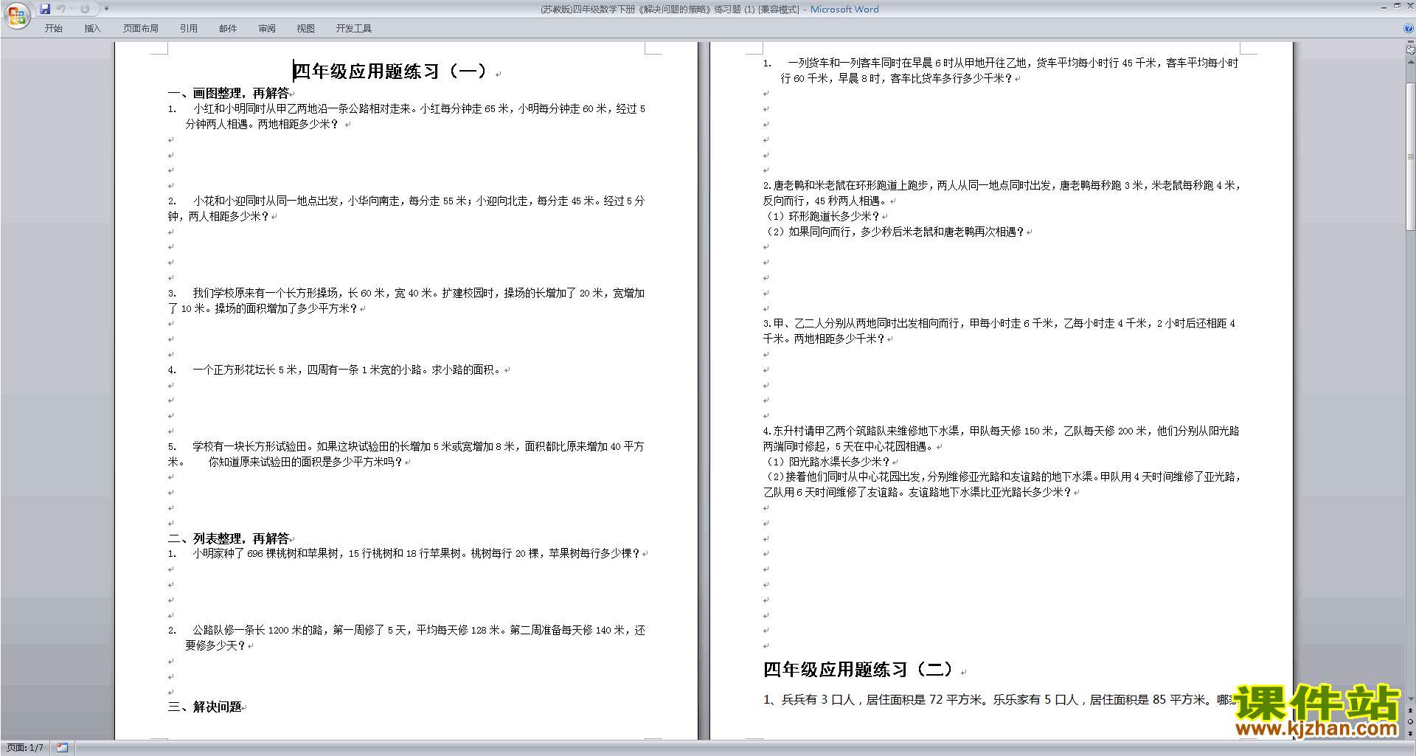
Task: Click sub-question （1）阳光路水渠长多少米
Action: pyautogui.click(x=828, y=462)
